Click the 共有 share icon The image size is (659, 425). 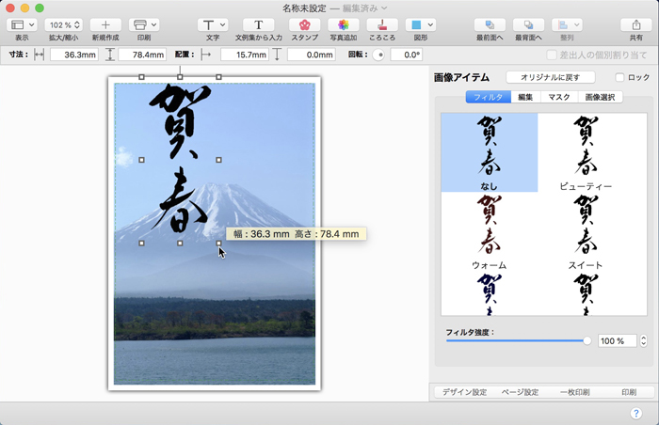(x=636, y=24)
